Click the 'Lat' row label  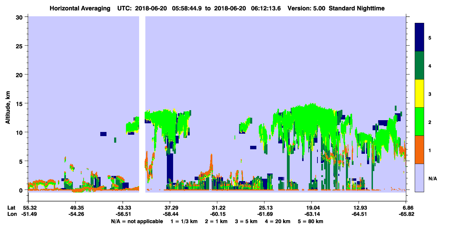tap(11, 208)
